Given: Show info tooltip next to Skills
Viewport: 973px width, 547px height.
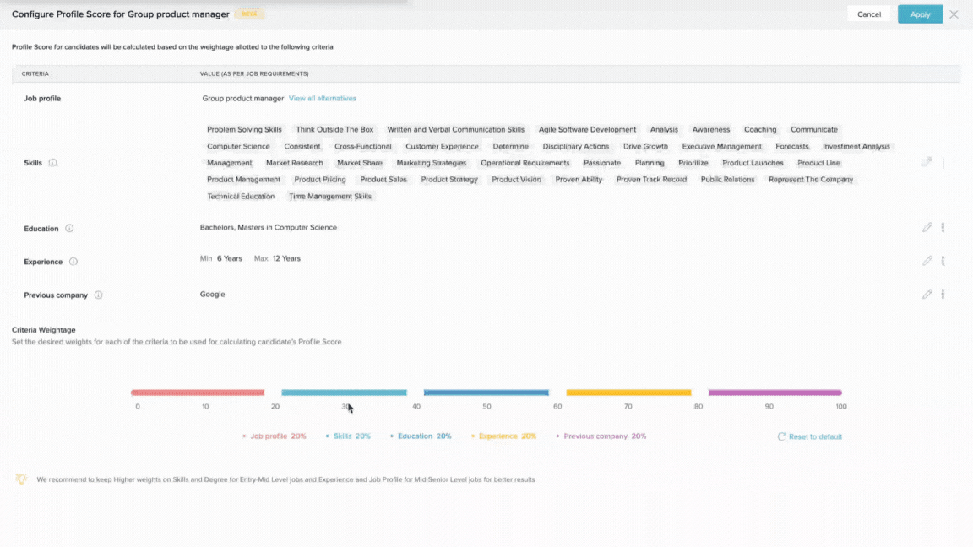Looking at the screenshot, I should [52, 162].
